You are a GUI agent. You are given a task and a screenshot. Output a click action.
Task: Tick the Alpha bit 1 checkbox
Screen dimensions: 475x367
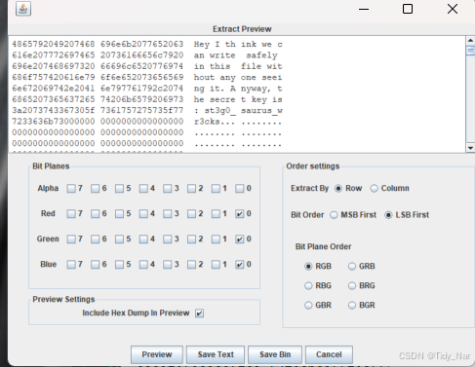point(216,189)
